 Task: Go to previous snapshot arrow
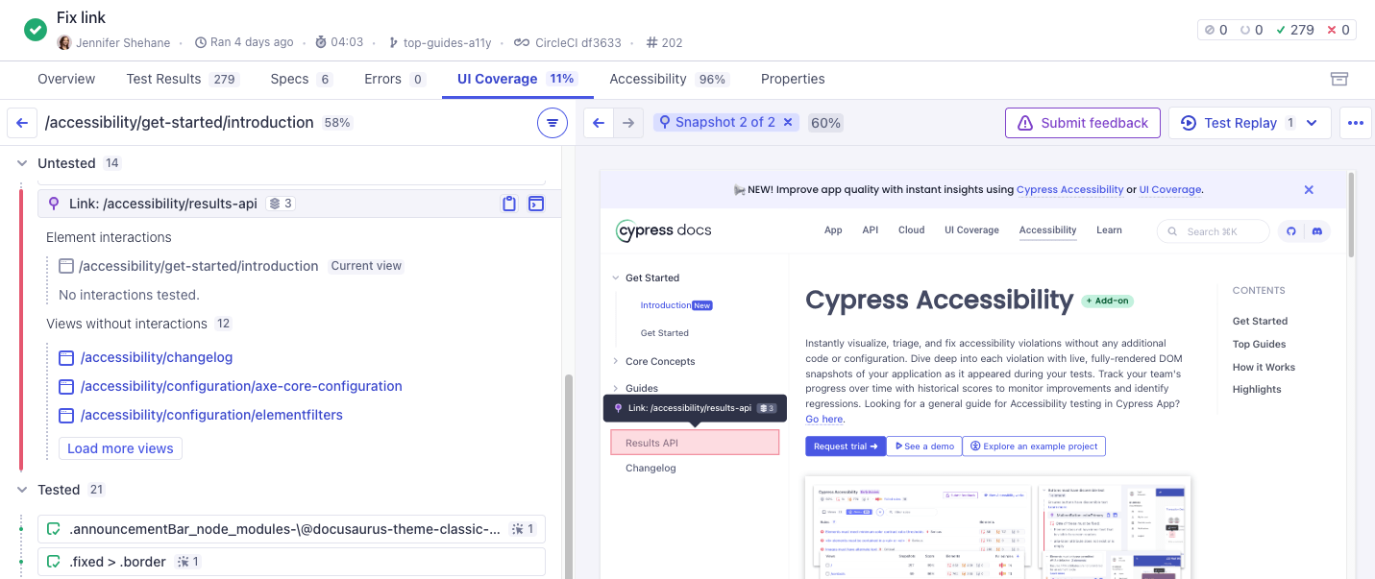pyautogui.click(x=599, y=123)
